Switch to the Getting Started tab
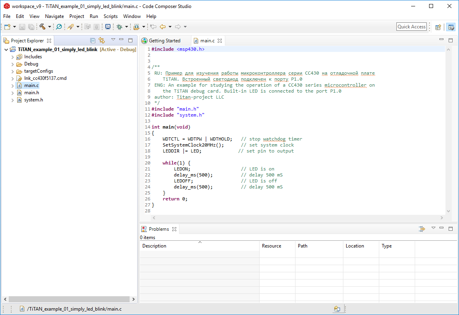 [x=164, y=41]
